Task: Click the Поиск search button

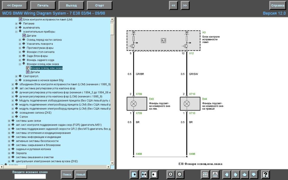Action: point(67,174)
